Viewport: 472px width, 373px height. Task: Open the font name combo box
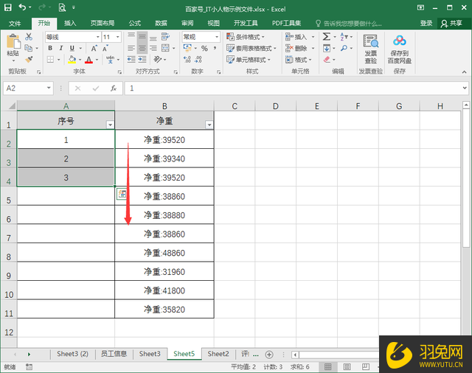pos(73,37)
